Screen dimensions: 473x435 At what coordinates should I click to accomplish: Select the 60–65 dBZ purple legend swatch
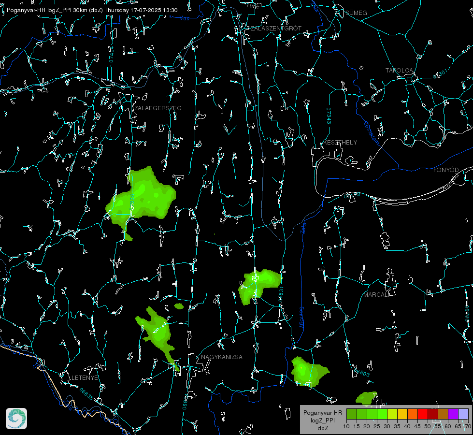point(453,414)
